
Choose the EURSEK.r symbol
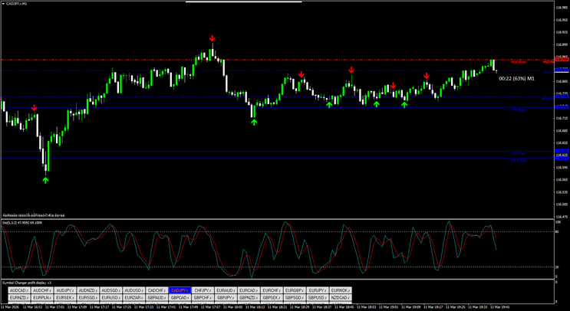click(65, 297)
